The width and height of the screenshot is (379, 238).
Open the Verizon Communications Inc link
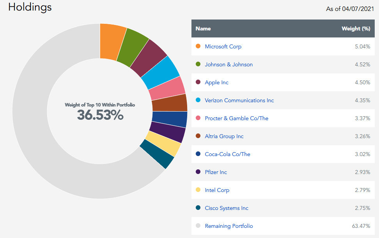tap(239, 100)
